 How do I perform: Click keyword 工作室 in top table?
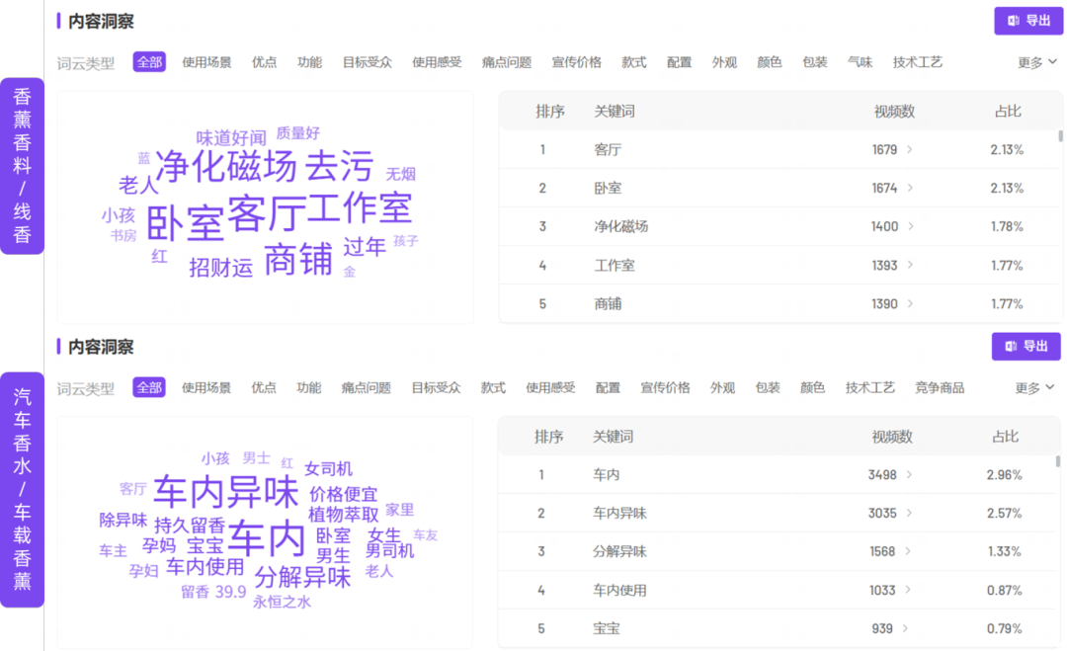(x=614, y=266)
